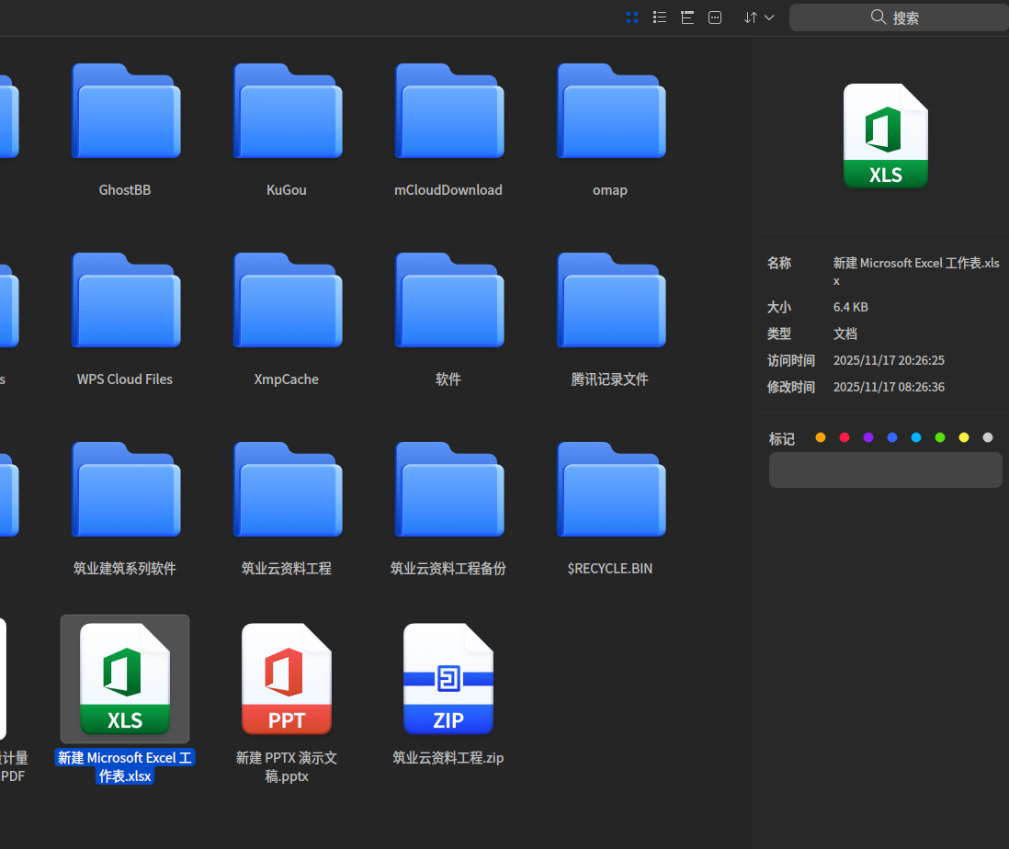Viewport: 1009px width, 849px height.
Task: Select the Excel xlsx file icon
Action: pyautogui.click(x=125, y=678)
